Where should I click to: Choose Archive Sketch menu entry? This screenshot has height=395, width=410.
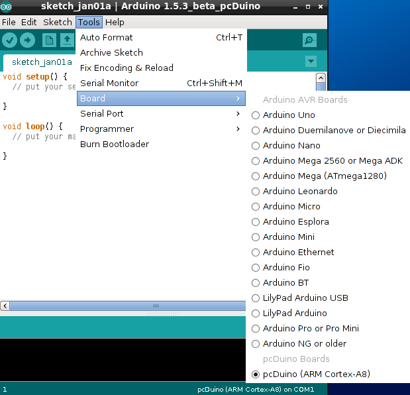(161, 53)
